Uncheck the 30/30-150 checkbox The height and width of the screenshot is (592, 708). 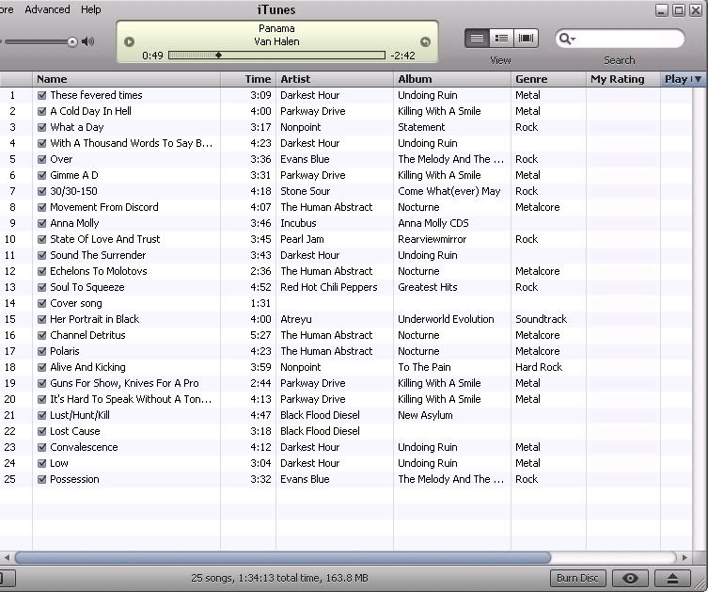(42, 191)
